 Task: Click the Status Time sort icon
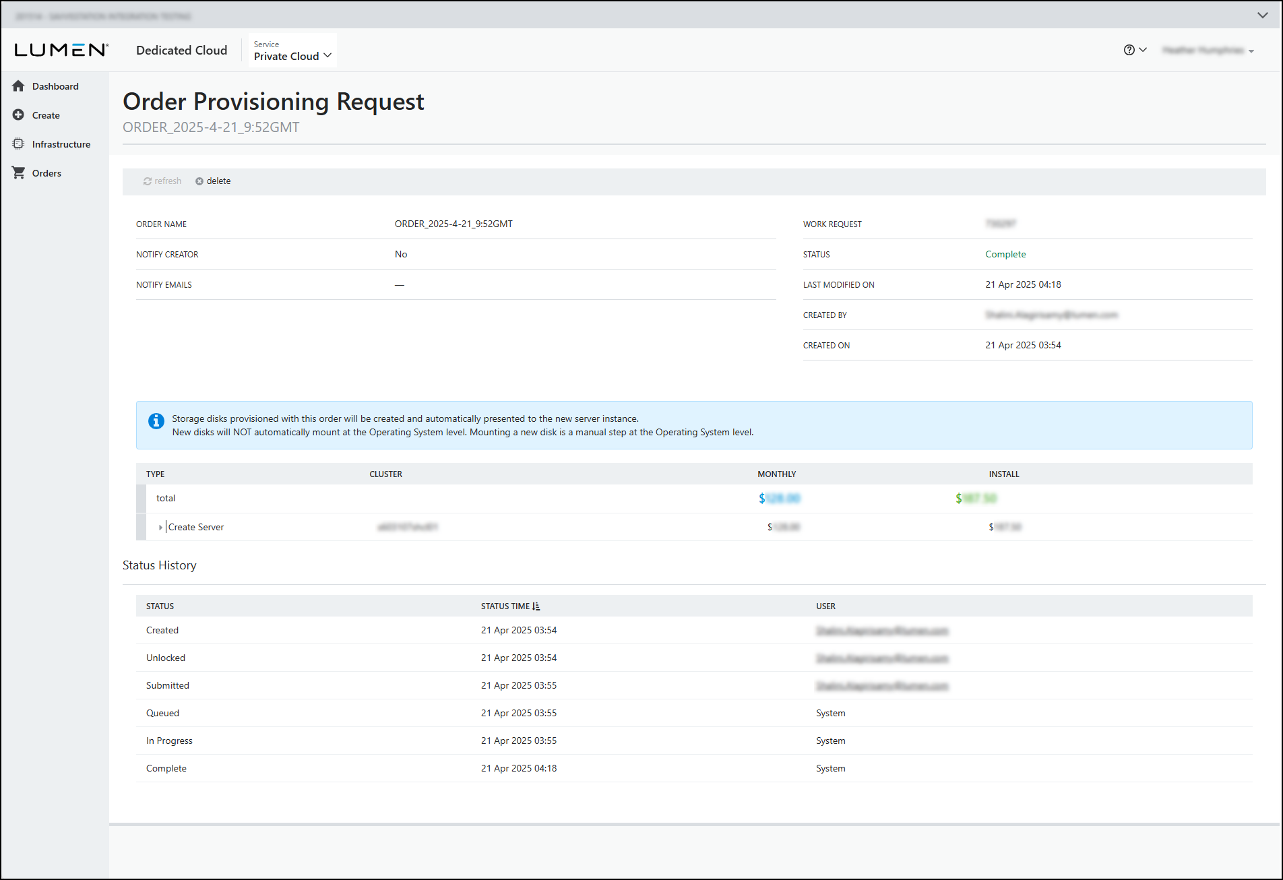tap(536, 606)
